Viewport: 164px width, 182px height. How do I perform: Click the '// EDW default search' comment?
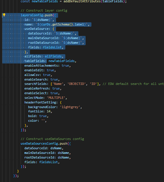coord(133,84)
